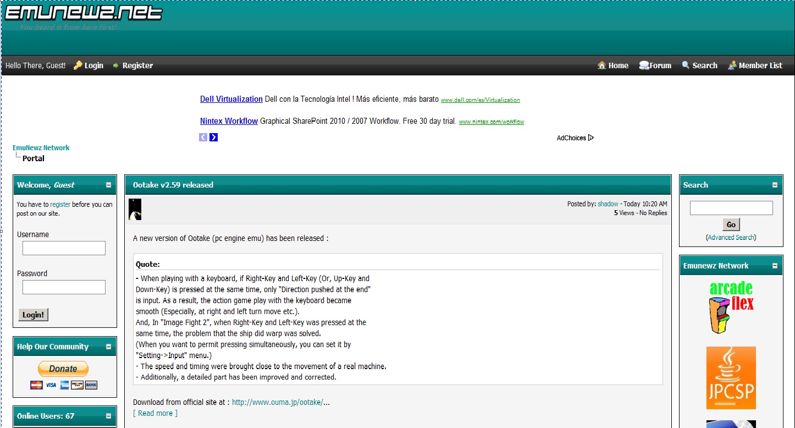Click the register link in Welcome panel
The height and width of the screenshot is (428, 795).
tap(60, 205)
